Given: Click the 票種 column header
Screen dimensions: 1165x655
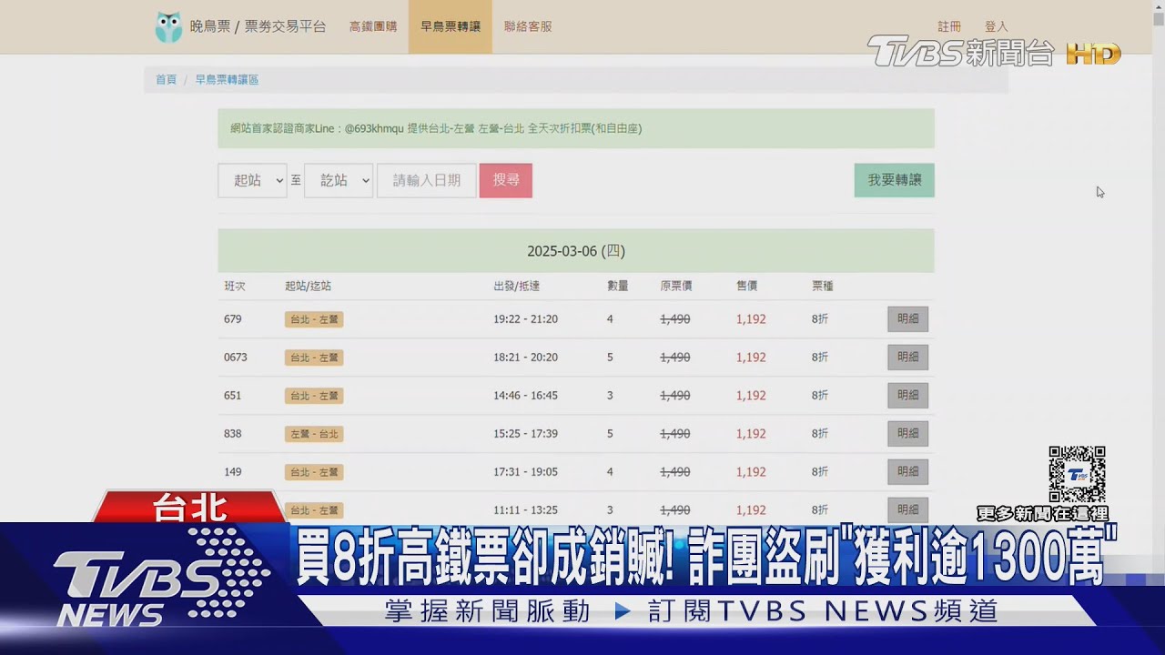Looking at the screenshot, I should point(823,286).
